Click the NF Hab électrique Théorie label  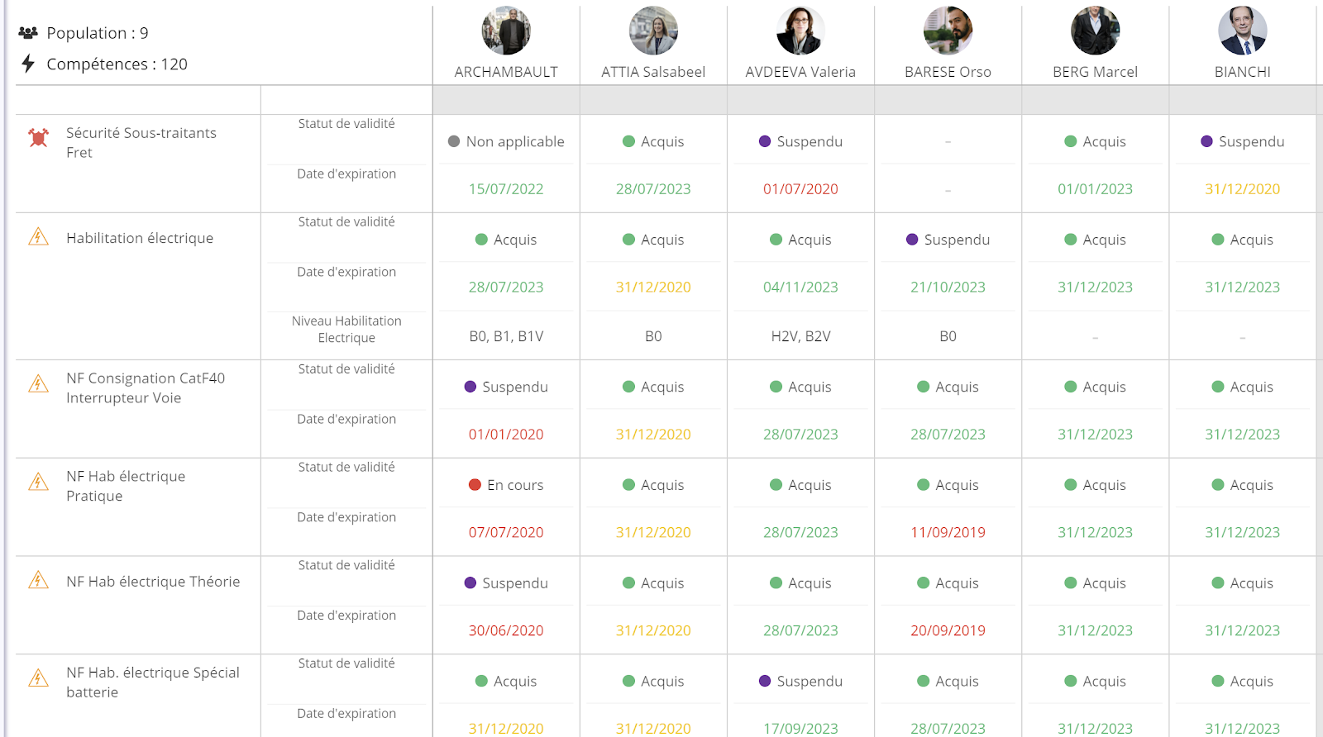point(153,582)
